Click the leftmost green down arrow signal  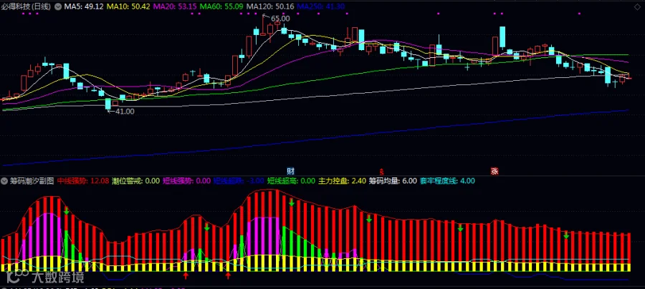click(66, 211)
